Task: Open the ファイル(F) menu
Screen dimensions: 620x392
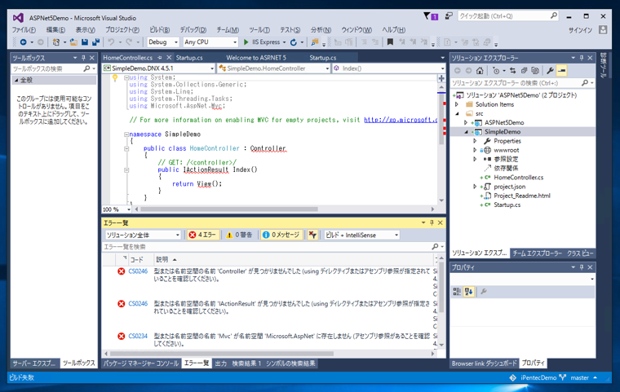Action: [24, 29]
